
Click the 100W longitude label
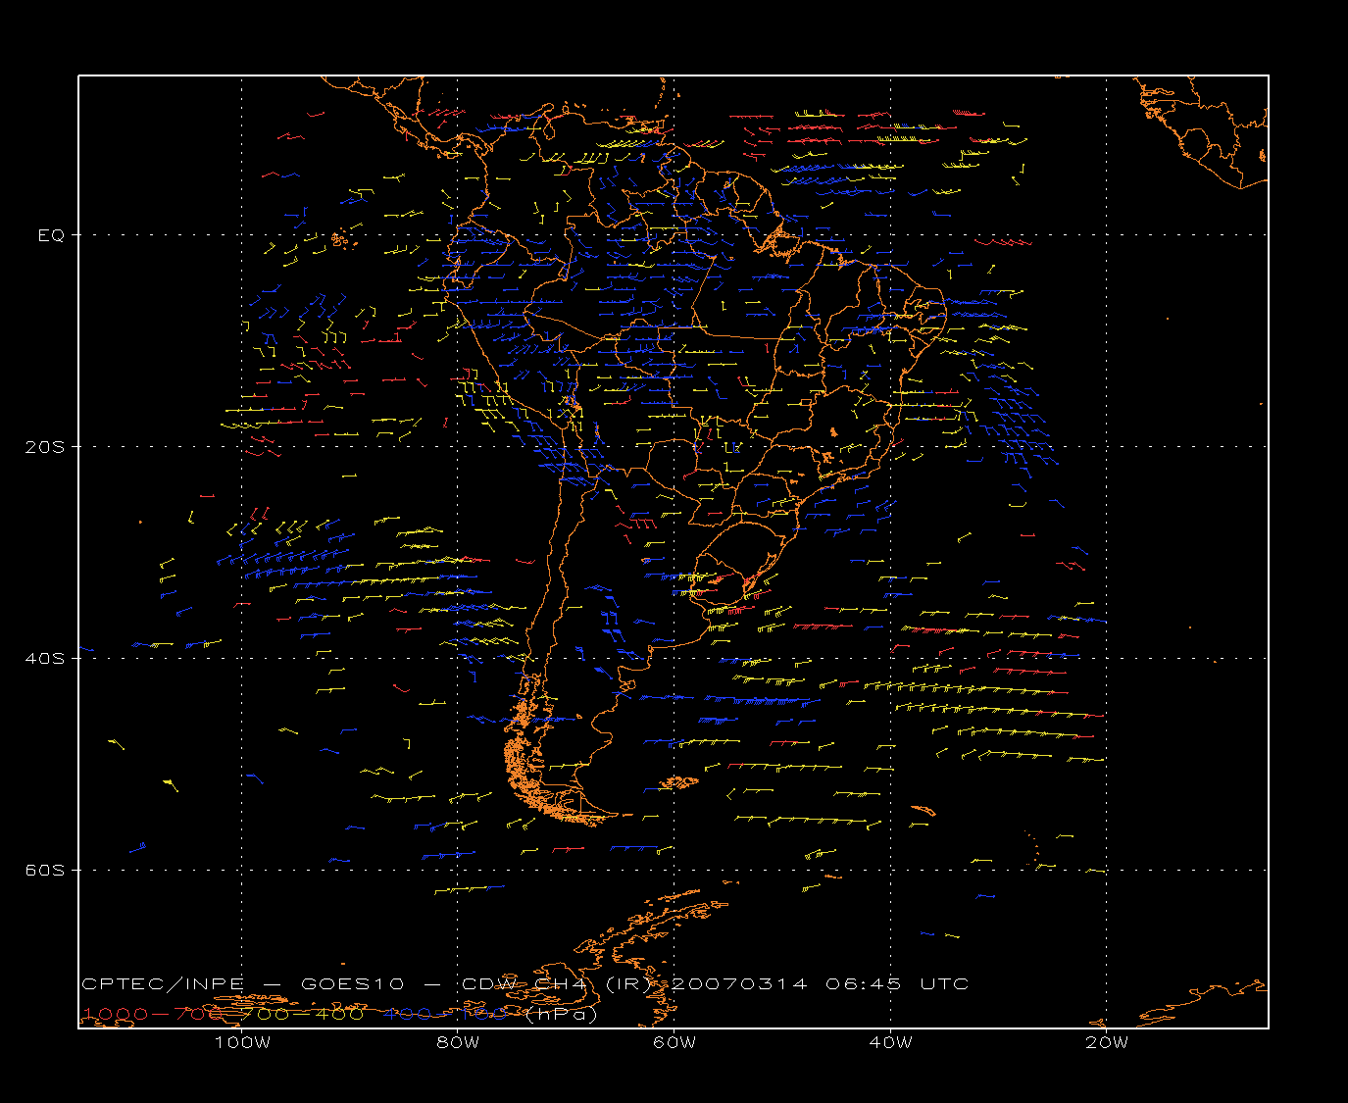click(242, 1042)
